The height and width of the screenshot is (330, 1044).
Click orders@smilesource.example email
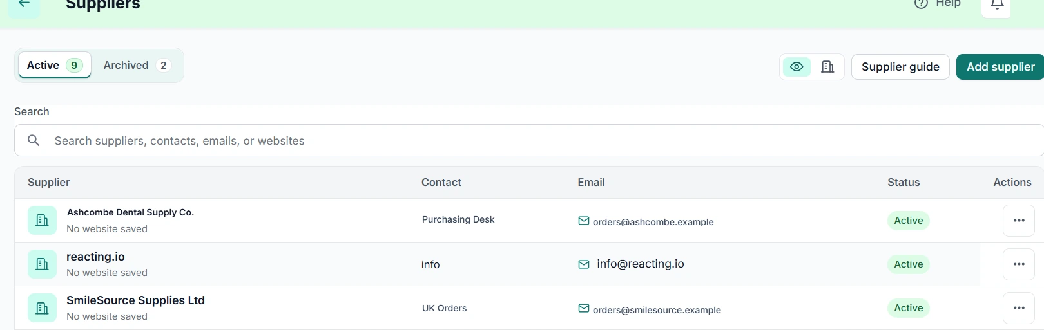tap(657, 310)
